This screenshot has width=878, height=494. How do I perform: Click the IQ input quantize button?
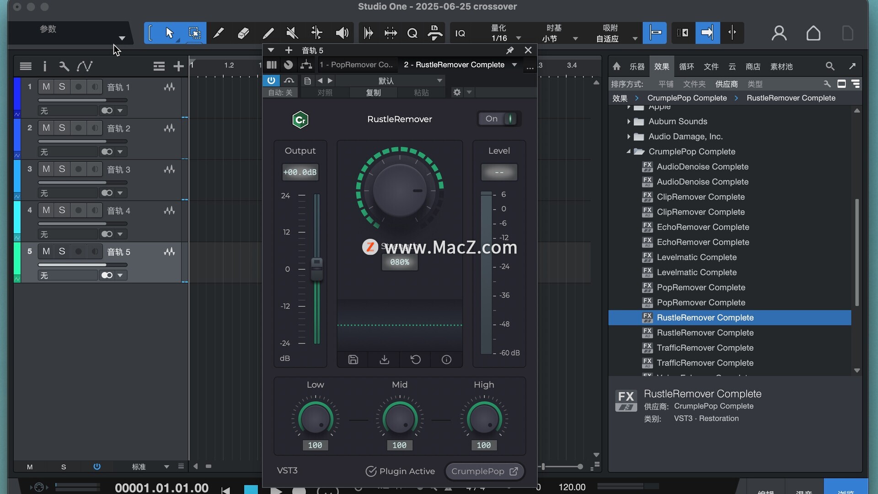click(x=460, y=33)
